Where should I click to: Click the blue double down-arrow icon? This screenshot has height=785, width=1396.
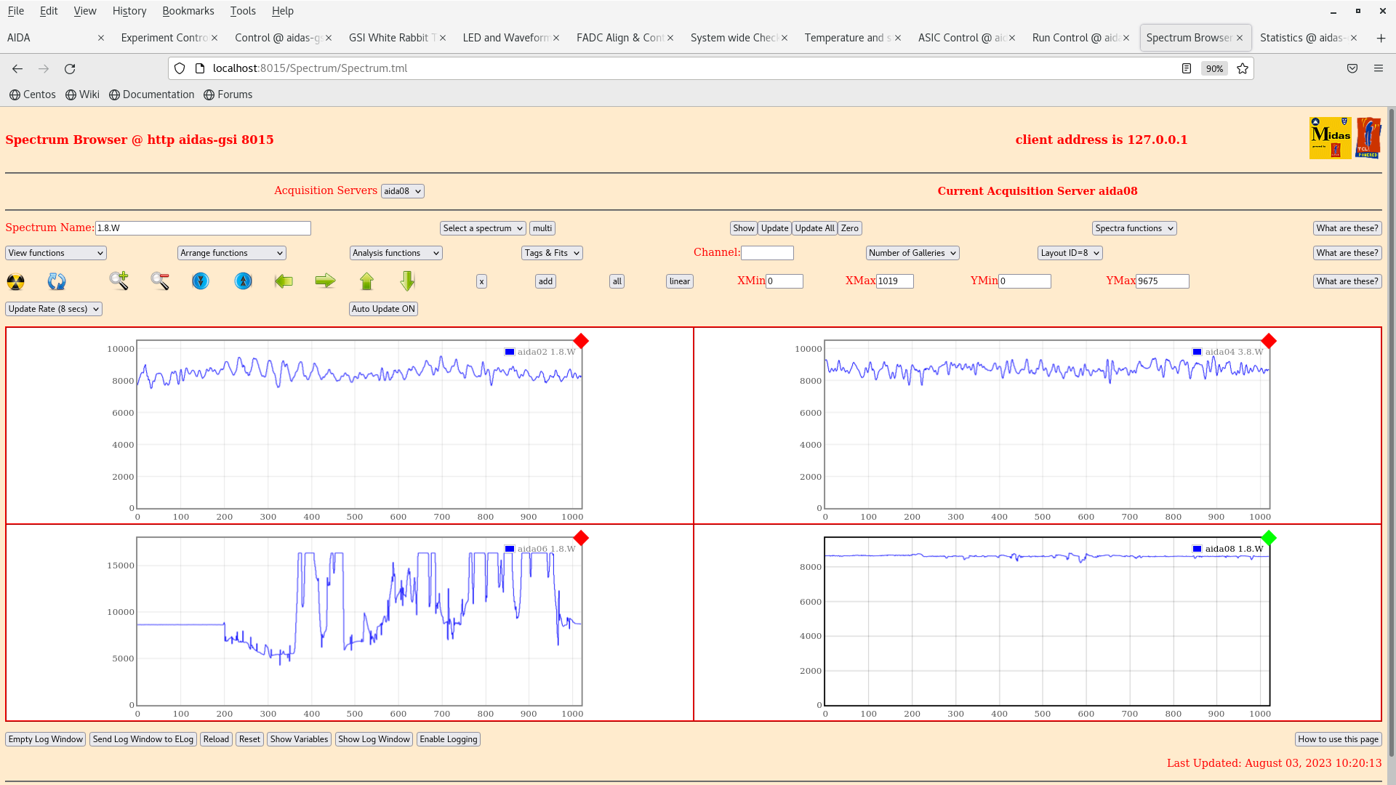pyautogui.click(x=201, y=281)
